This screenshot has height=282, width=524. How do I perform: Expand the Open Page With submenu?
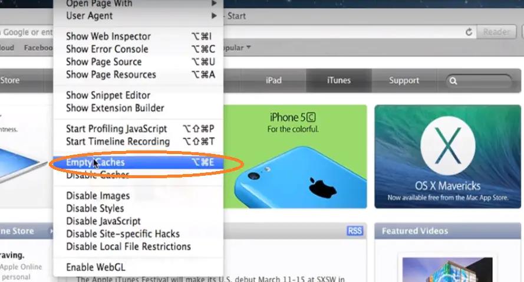[x=139, y=4]
